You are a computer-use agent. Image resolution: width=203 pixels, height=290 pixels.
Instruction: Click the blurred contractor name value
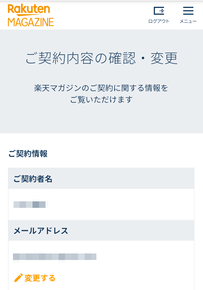[x=31, y=204]
